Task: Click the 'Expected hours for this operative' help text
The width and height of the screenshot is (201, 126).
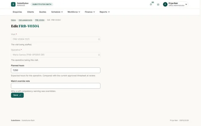Action: [53, 76]
